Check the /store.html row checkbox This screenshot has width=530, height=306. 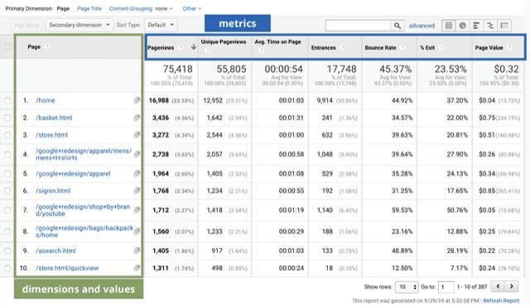(x=7, y=135)
